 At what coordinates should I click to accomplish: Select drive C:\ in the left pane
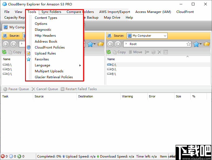[x=7, y=74]
